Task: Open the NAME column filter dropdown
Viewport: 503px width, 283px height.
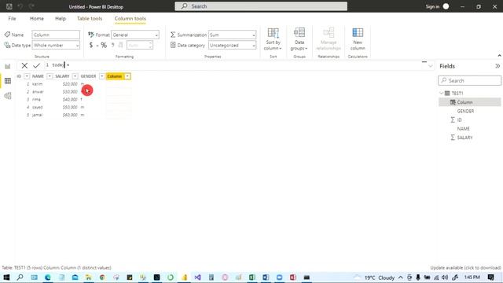Action: click(x=50, y=76)
